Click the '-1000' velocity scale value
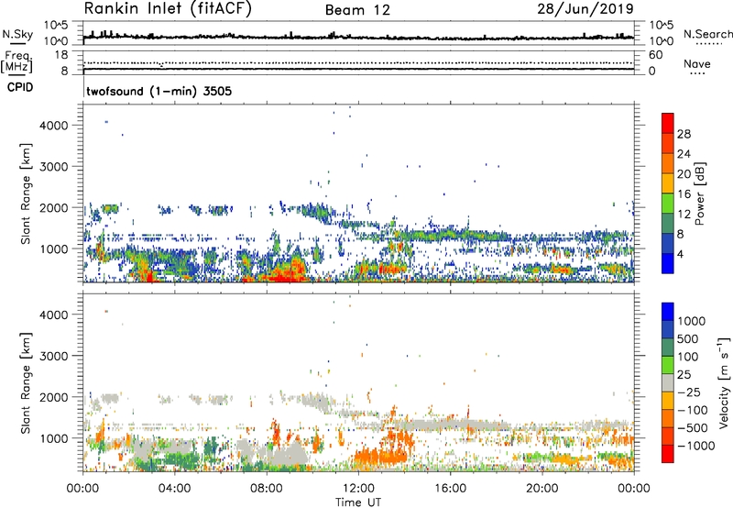The height and width of the screenshot is (508, 733). click(x=696, y=446)
